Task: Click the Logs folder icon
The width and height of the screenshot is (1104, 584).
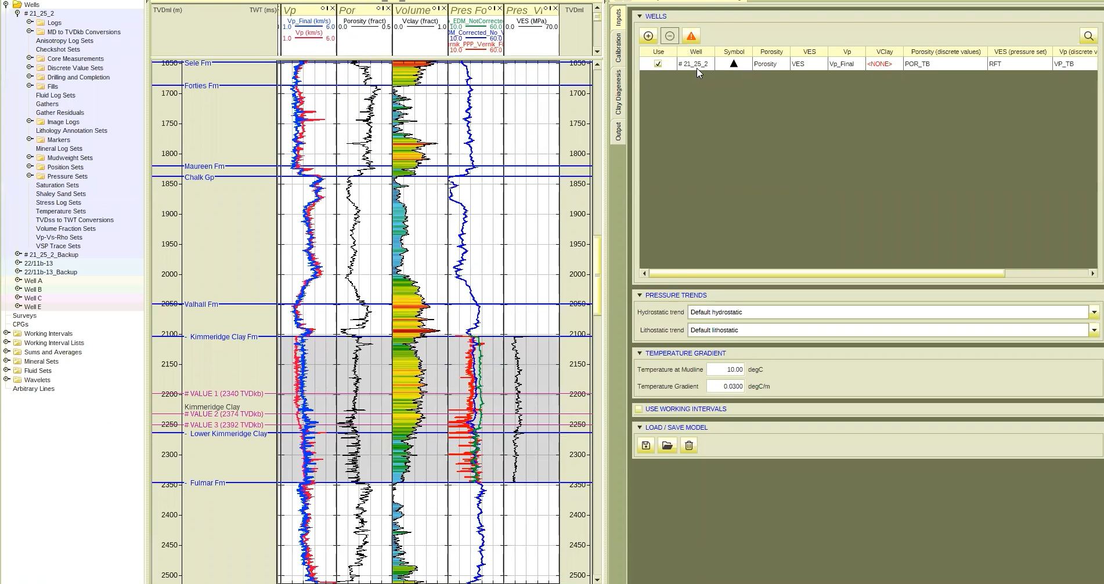Action: tap(41, 23)
